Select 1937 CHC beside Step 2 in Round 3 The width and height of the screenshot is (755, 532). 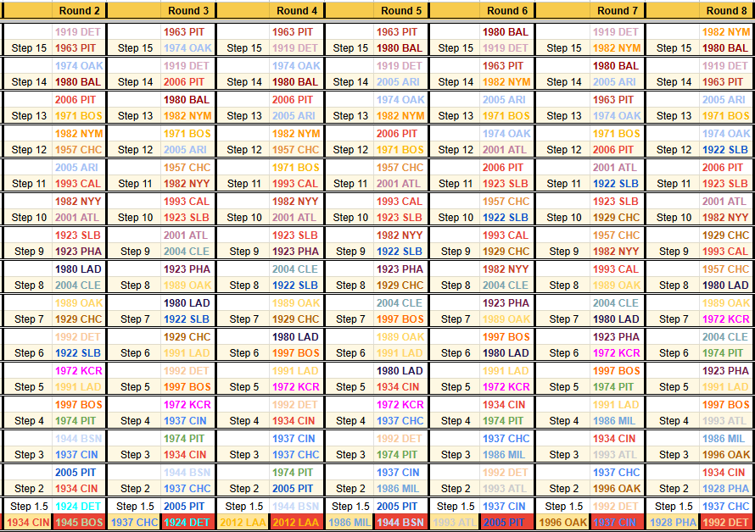pos(187,489)
